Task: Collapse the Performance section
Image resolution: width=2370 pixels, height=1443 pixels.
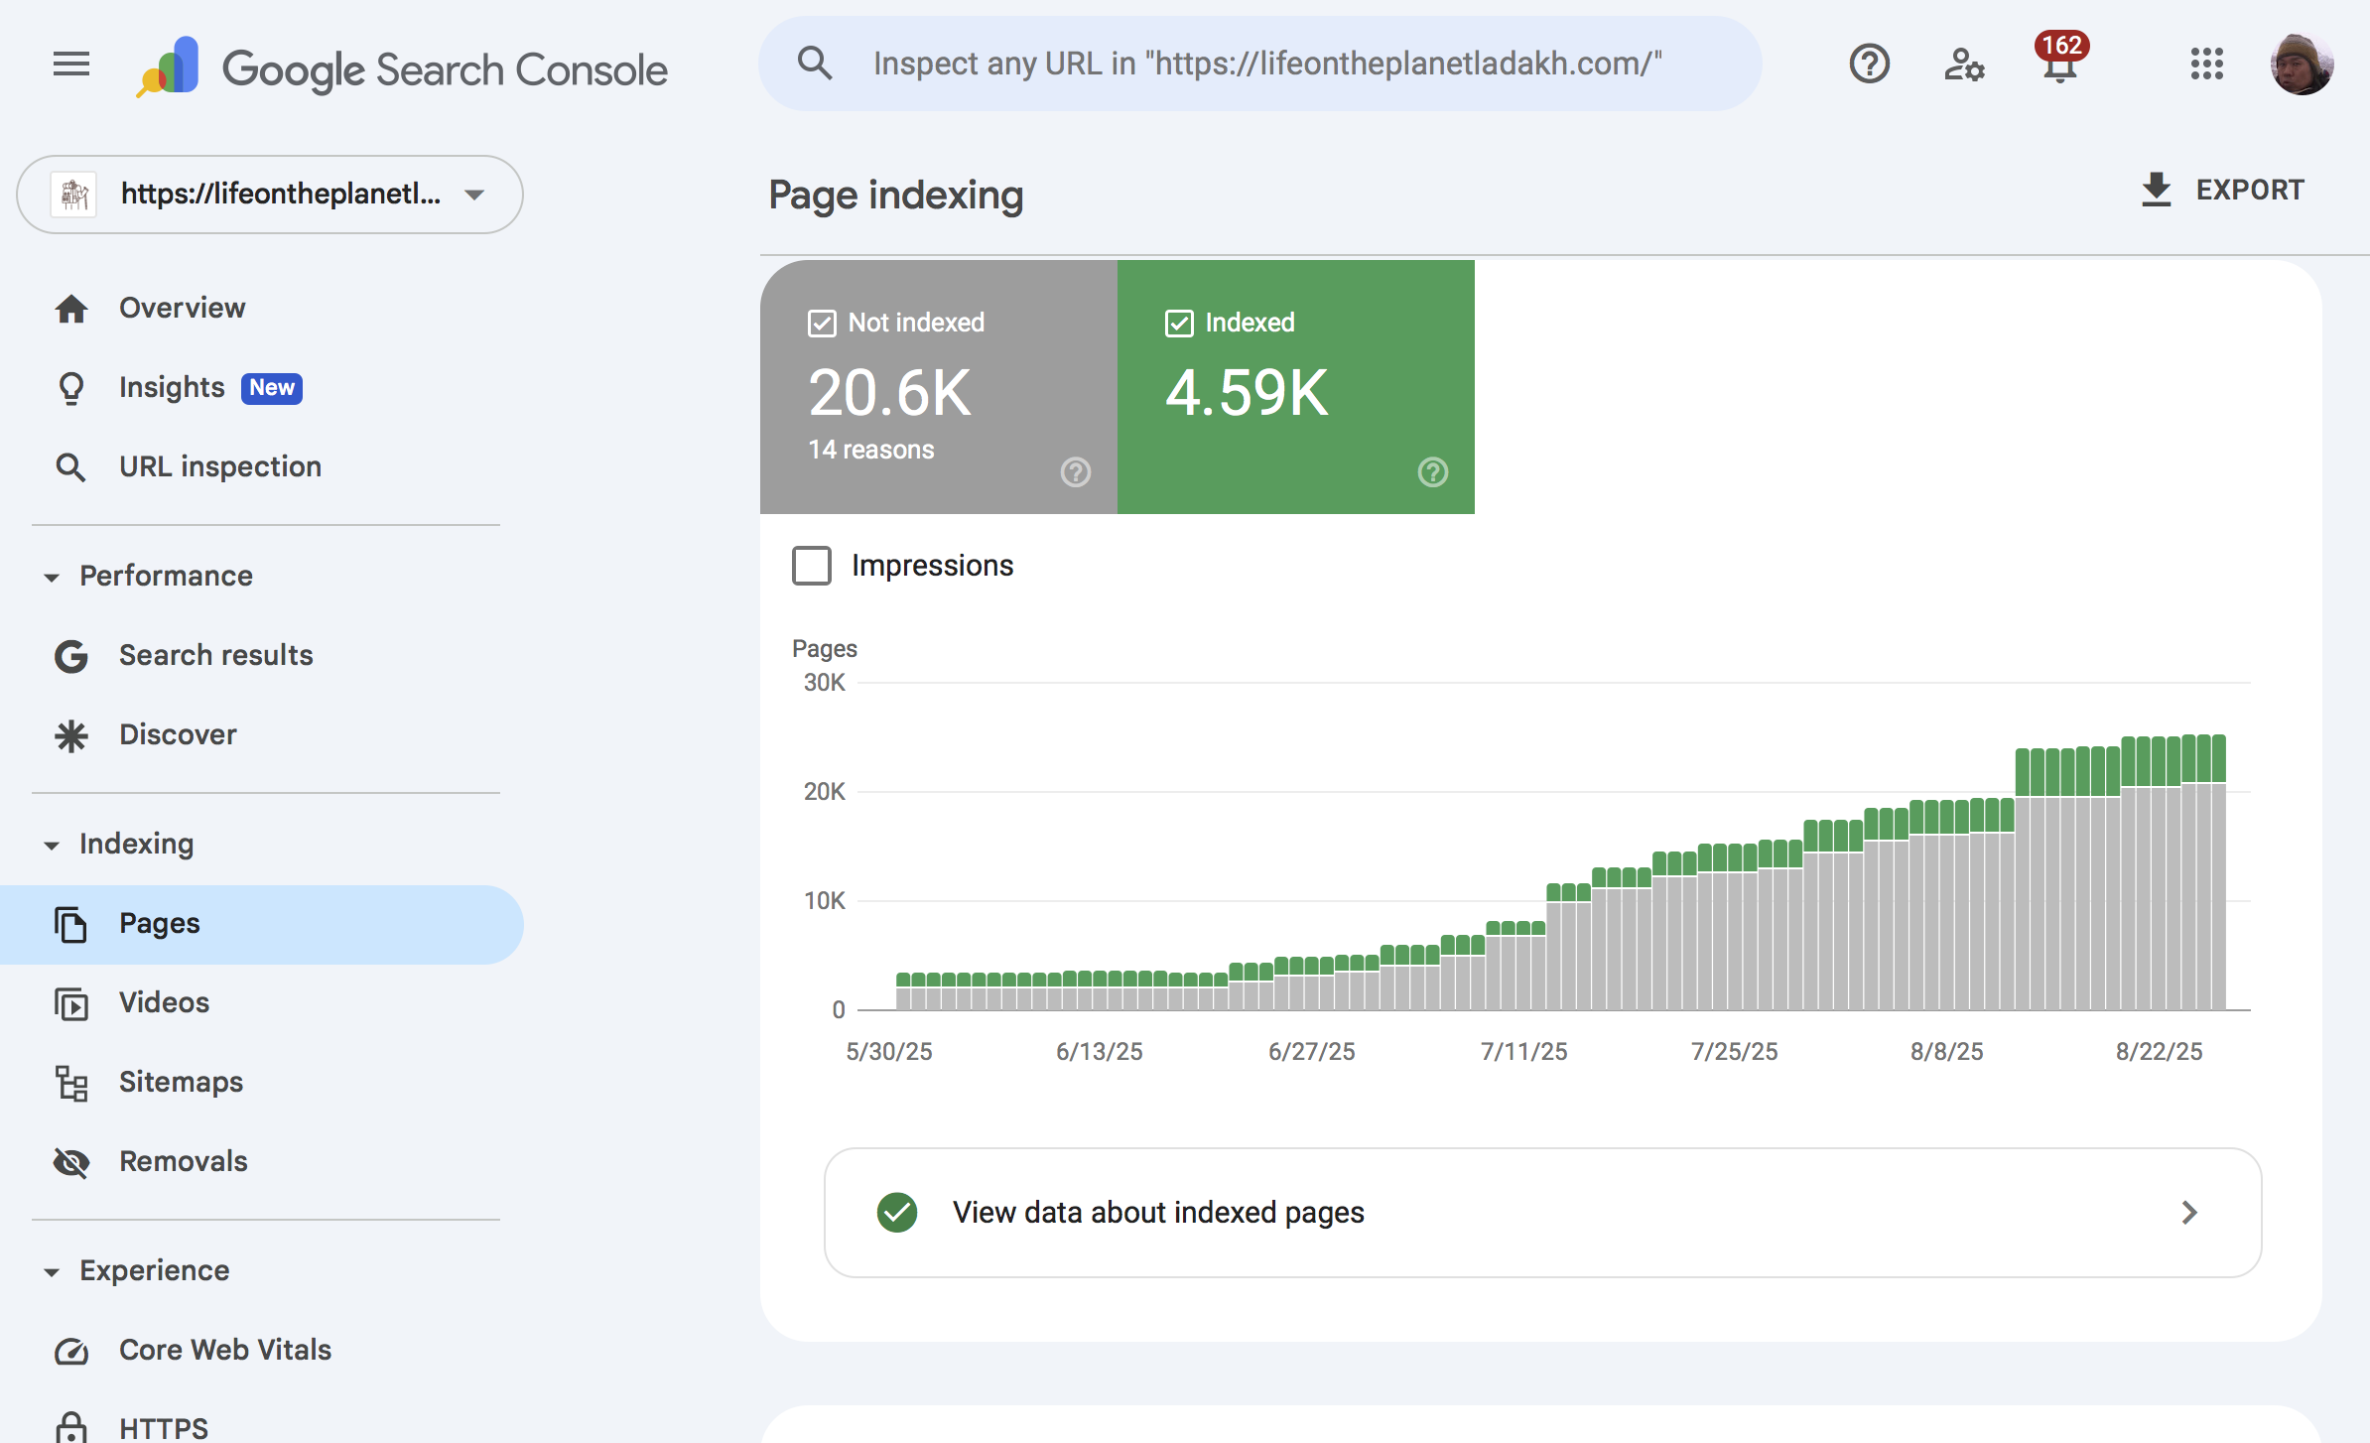Action: click(52, 577)
